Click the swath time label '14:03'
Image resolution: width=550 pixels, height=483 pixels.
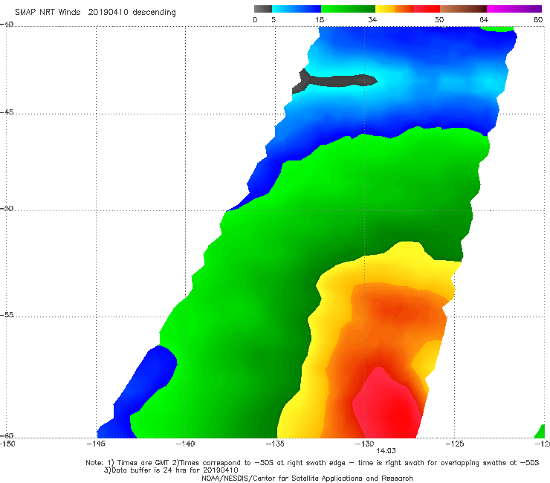(386, 451)
